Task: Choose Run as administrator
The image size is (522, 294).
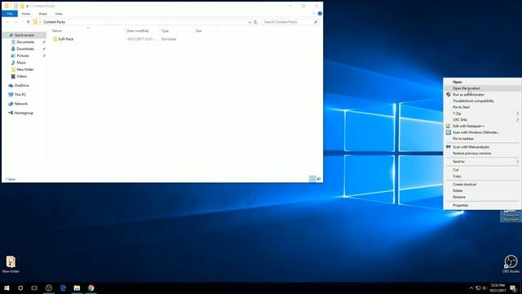Action: 483,95
